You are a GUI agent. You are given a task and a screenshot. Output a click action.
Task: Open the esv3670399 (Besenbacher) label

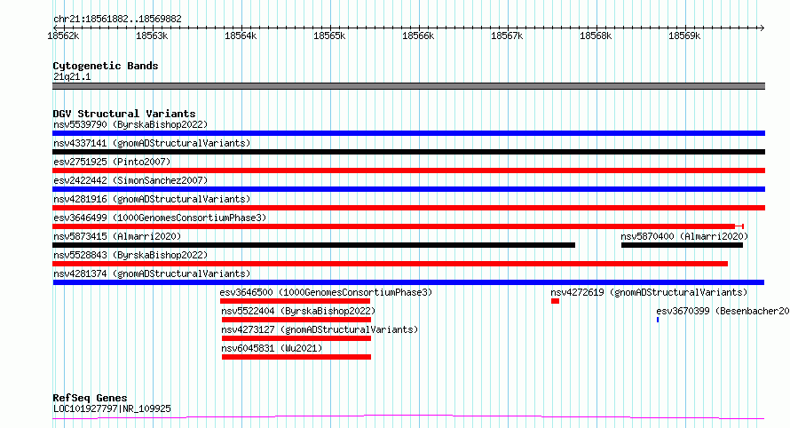[x=723, y=311]
